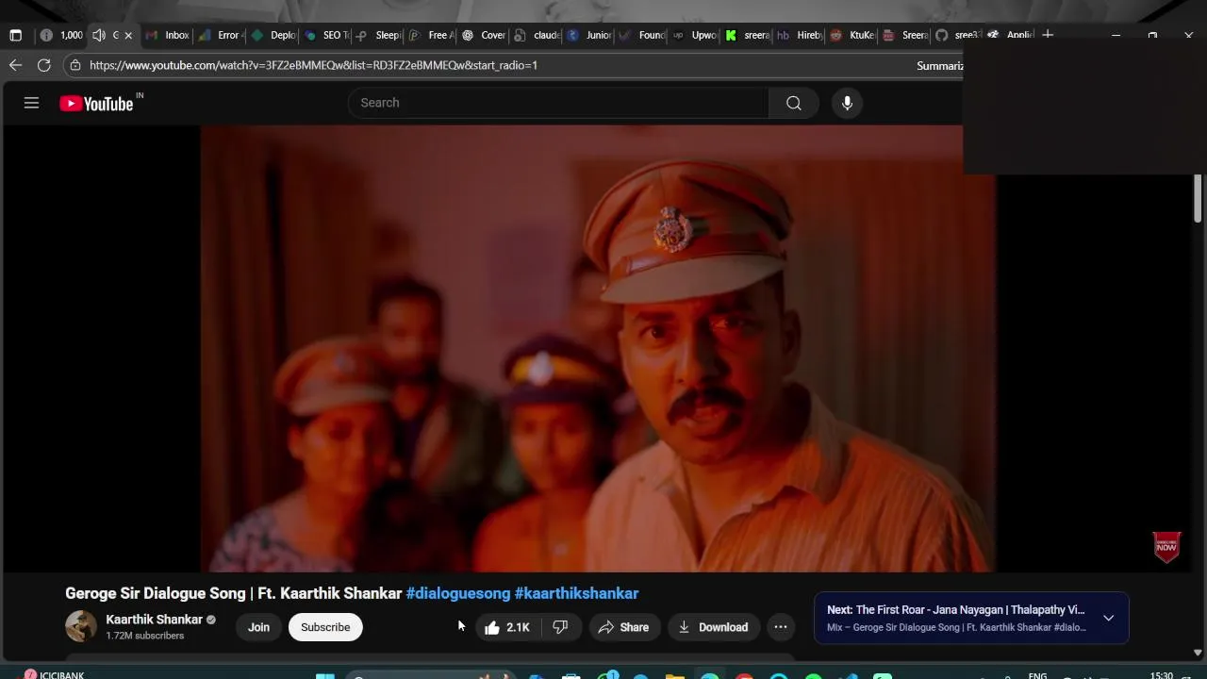Click the browser address bar URL
Image resolution: width=1207 pixels, height=679 pixels.
click(x=314, y=65)
